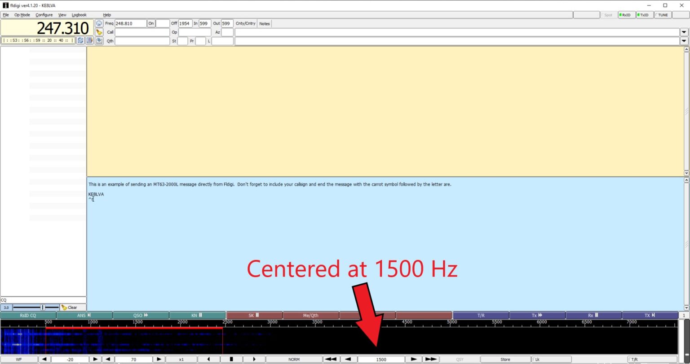
Task: Toggle RxID indicator button
Action: pyautogui.click(x=627, y=15)
